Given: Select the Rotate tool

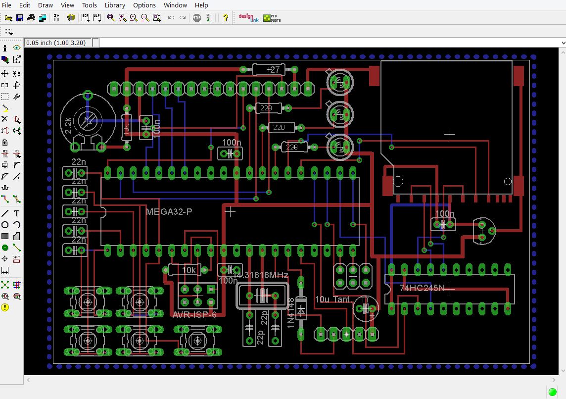Looking at the screenshot, I should click(17, 85).
